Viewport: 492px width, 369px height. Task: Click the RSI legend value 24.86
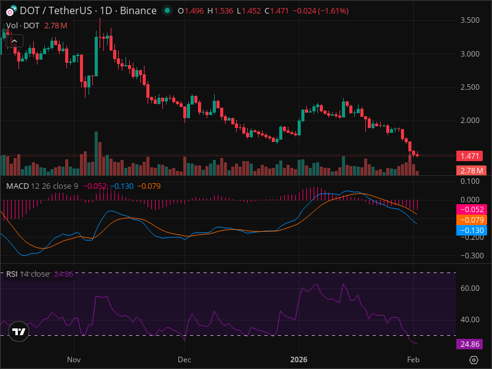coord(64,274)
